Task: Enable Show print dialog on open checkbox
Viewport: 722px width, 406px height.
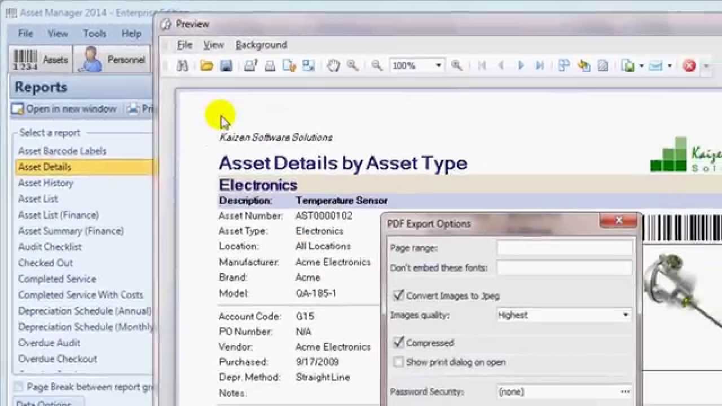Action: click(x=398, y=362)
